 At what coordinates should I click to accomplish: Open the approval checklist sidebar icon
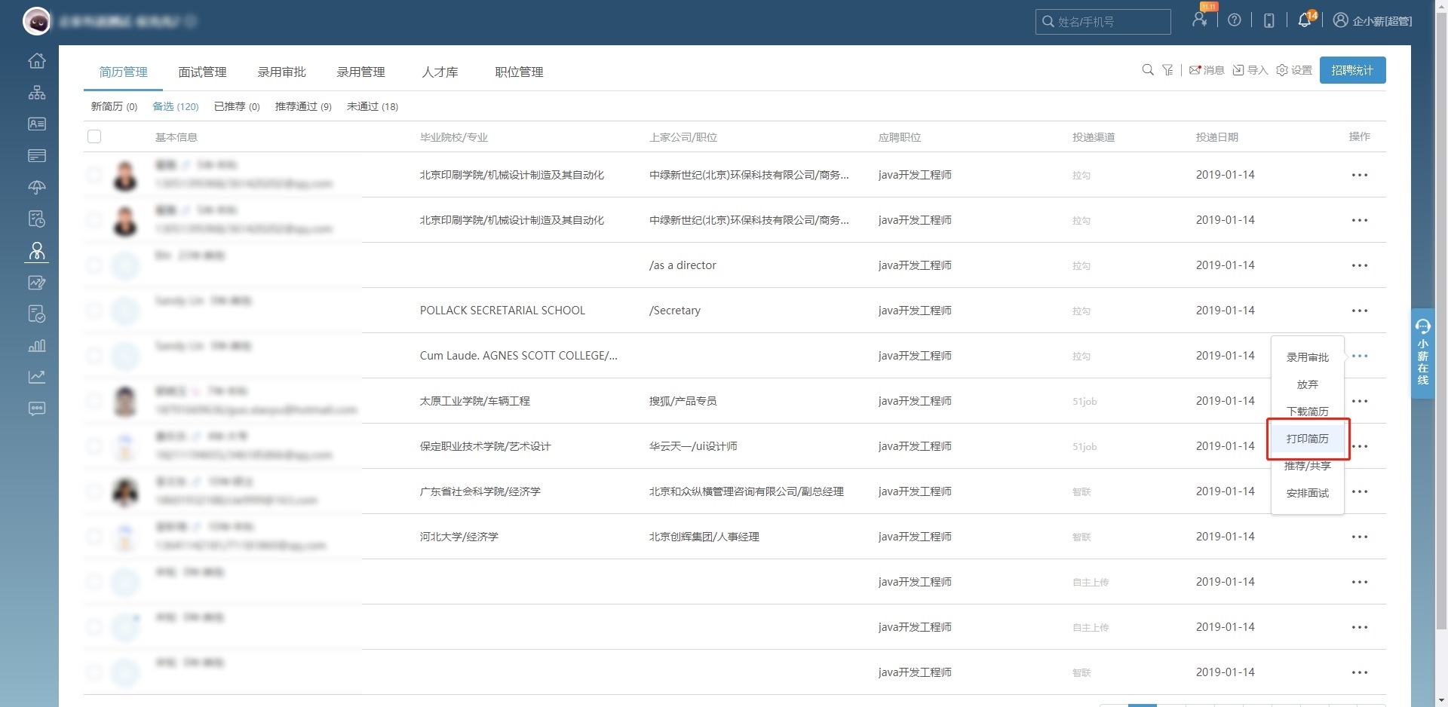[36, 314]
